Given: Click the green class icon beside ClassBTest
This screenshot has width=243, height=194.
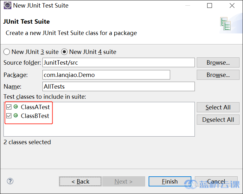Looking at the screenshot, I should tap(16, 116).
